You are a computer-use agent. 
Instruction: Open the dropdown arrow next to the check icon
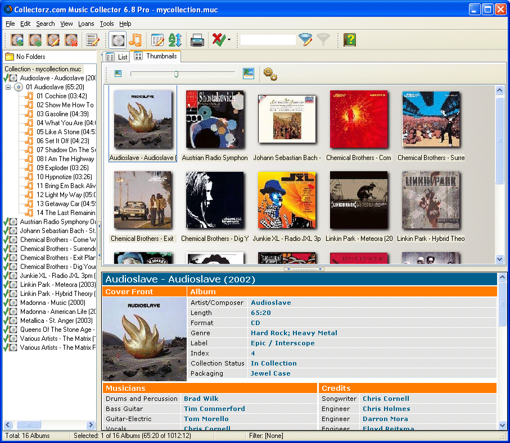tap(229, 40)
